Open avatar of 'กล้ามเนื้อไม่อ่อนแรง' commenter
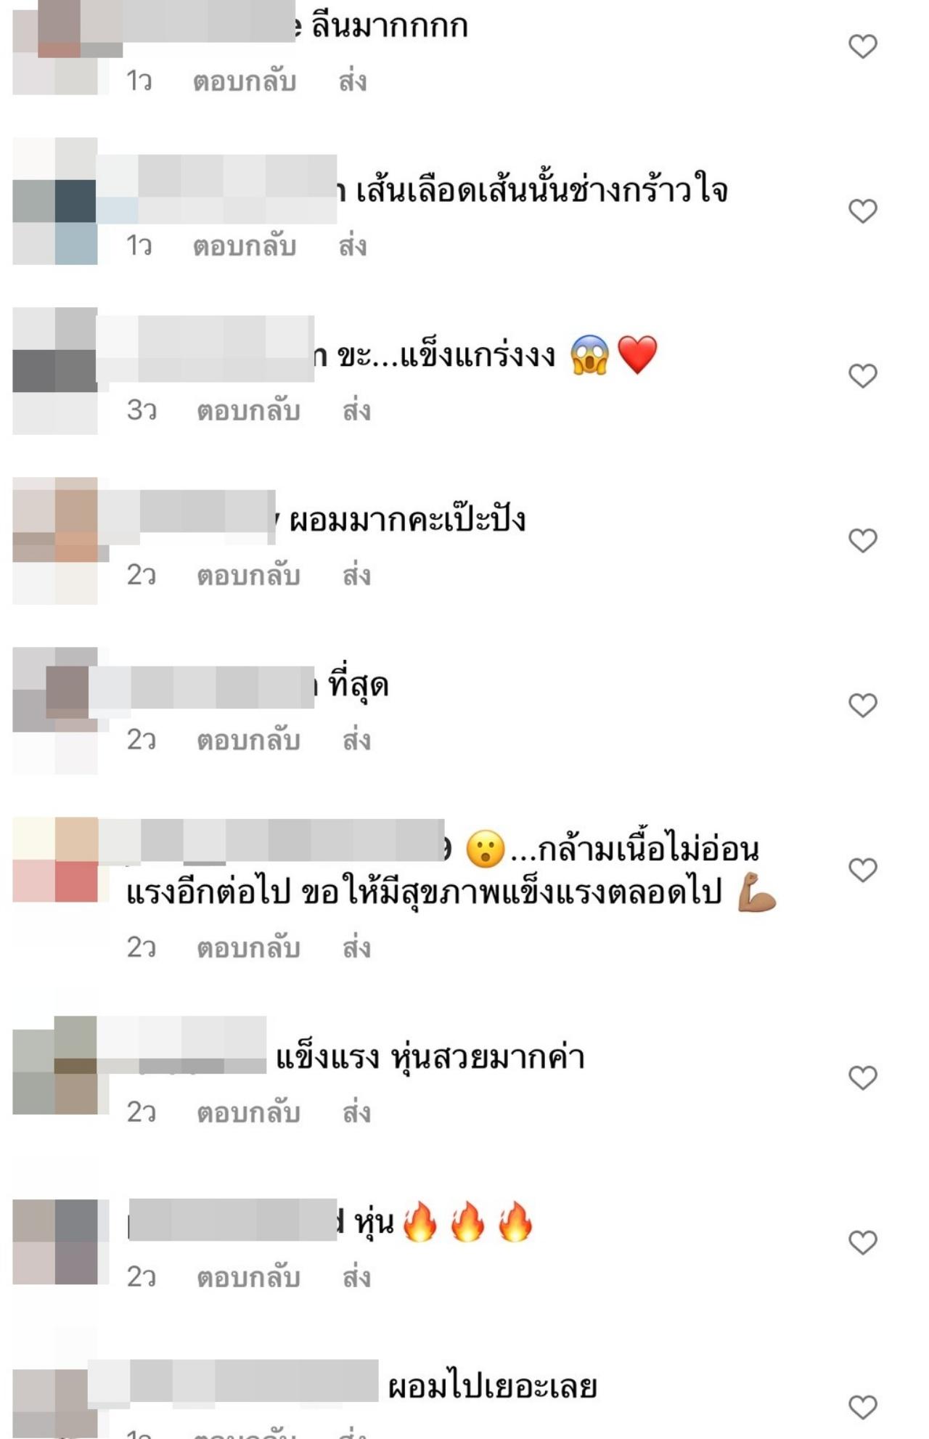The height and width of the screenshot is (1439, 929). tap(55, 860)
